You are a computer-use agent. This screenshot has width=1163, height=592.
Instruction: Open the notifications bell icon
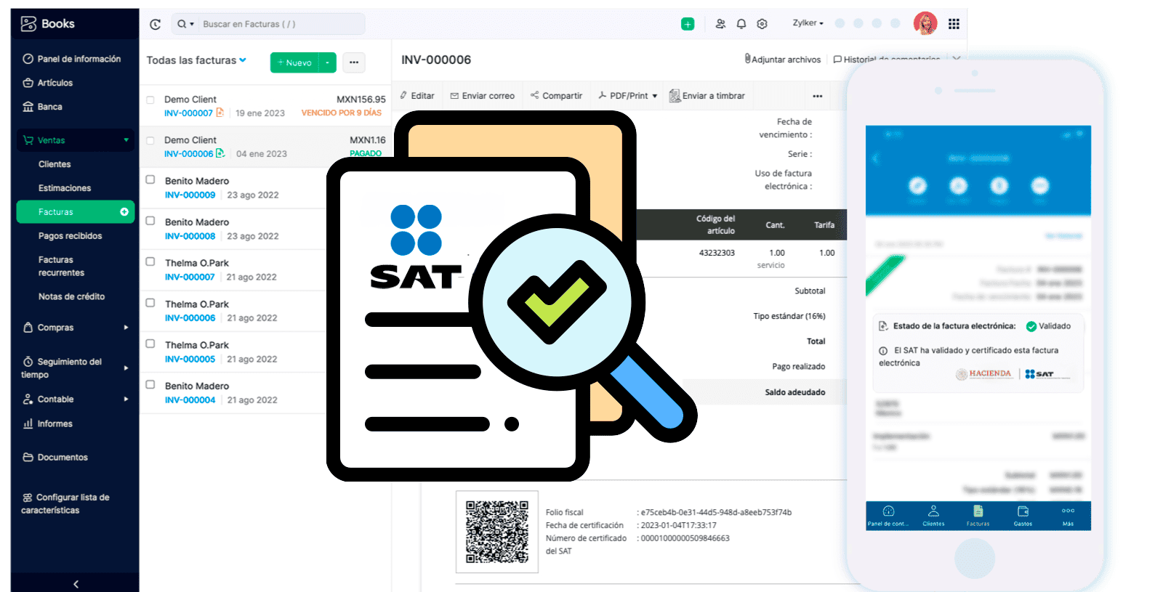pyautogui.click(x=741, y=24)
